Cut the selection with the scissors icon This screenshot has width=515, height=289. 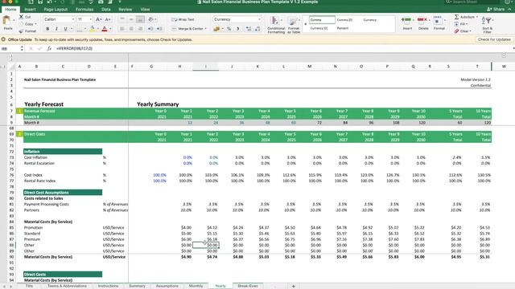(22, 17)
